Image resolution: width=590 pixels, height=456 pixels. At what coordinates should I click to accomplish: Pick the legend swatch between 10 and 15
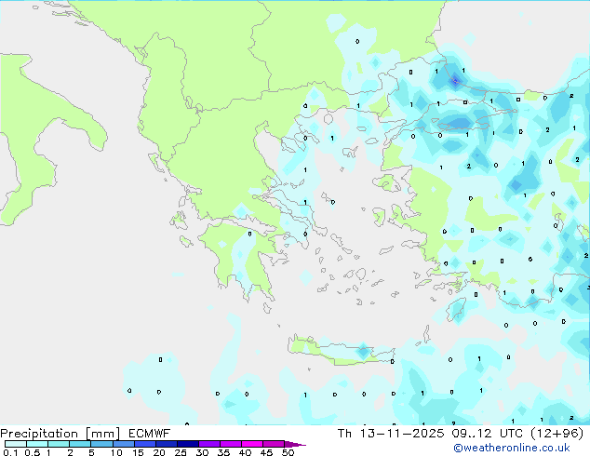pyautogui.click(x=123, y=444)
